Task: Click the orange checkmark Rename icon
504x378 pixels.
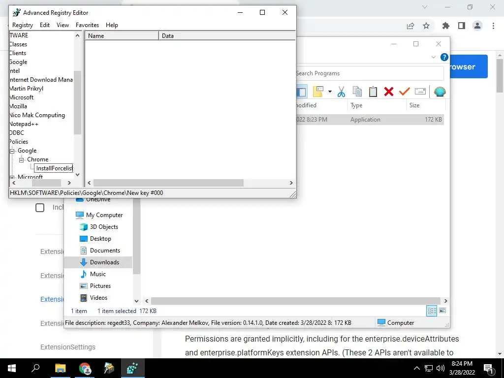Action: 405,92
